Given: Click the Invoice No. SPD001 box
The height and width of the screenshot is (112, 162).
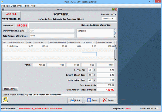Looking at the screenshot, I should pos(22,26).
